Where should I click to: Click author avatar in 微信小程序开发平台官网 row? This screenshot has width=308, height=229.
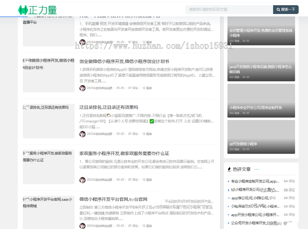(82, 226)
